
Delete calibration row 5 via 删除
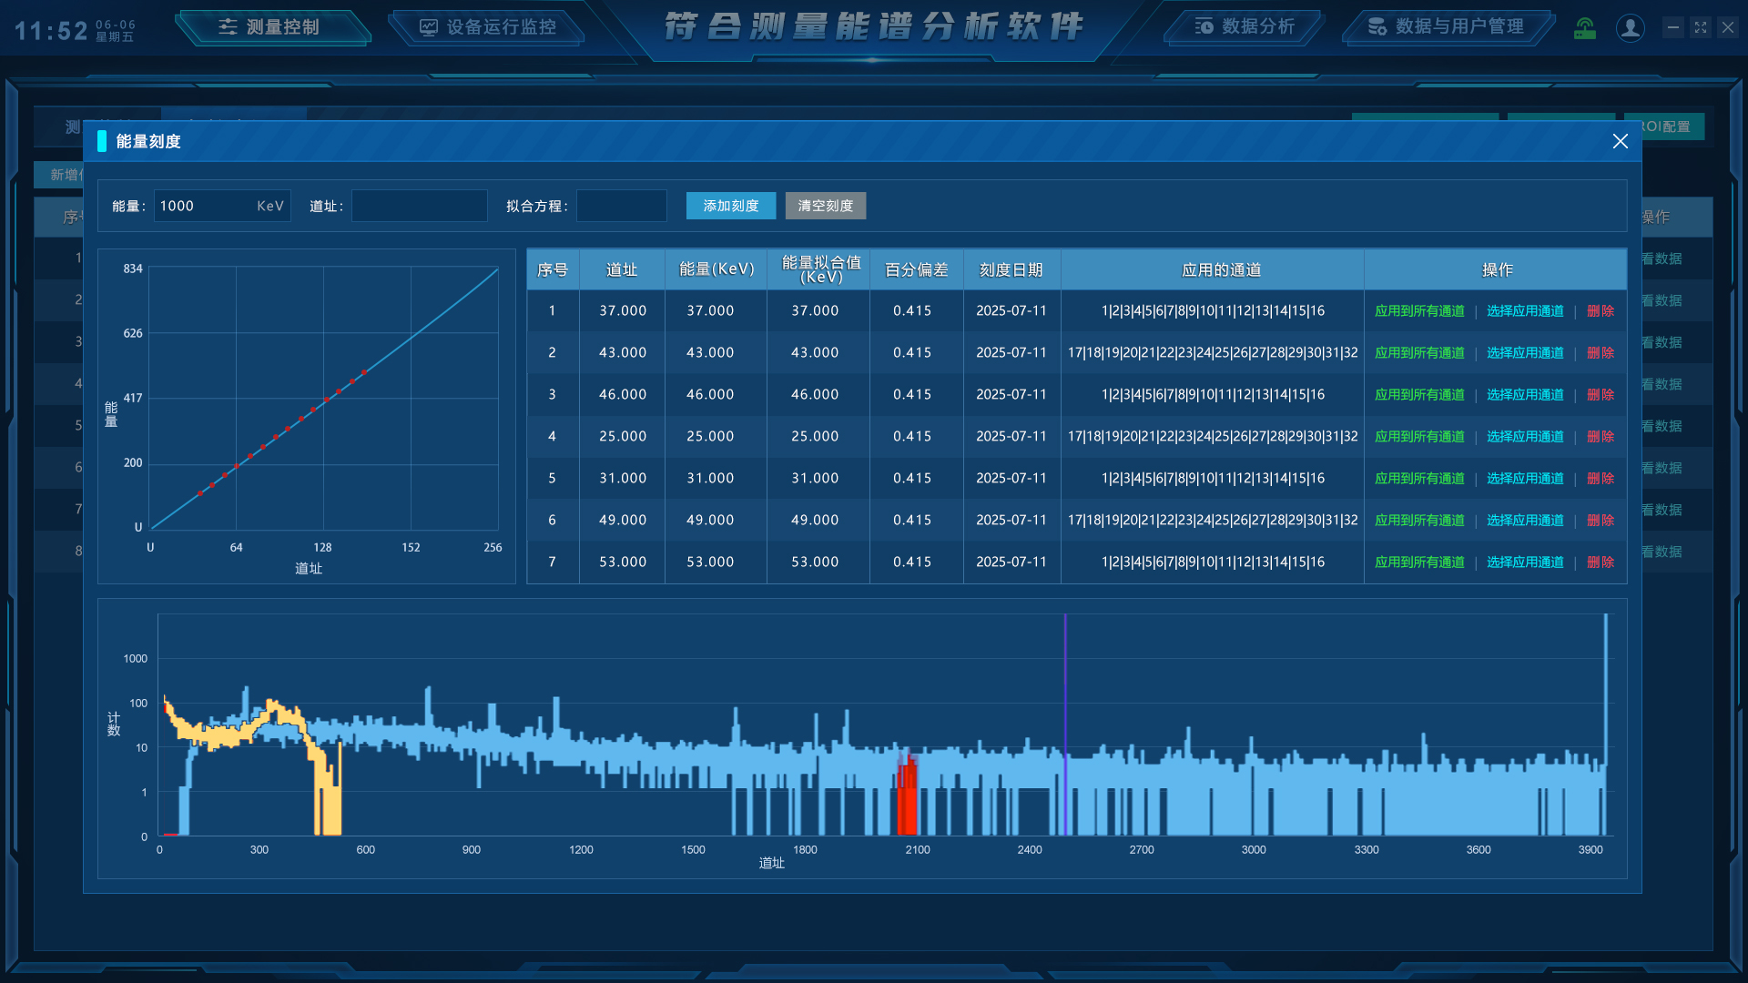(x=1600, y=479)
